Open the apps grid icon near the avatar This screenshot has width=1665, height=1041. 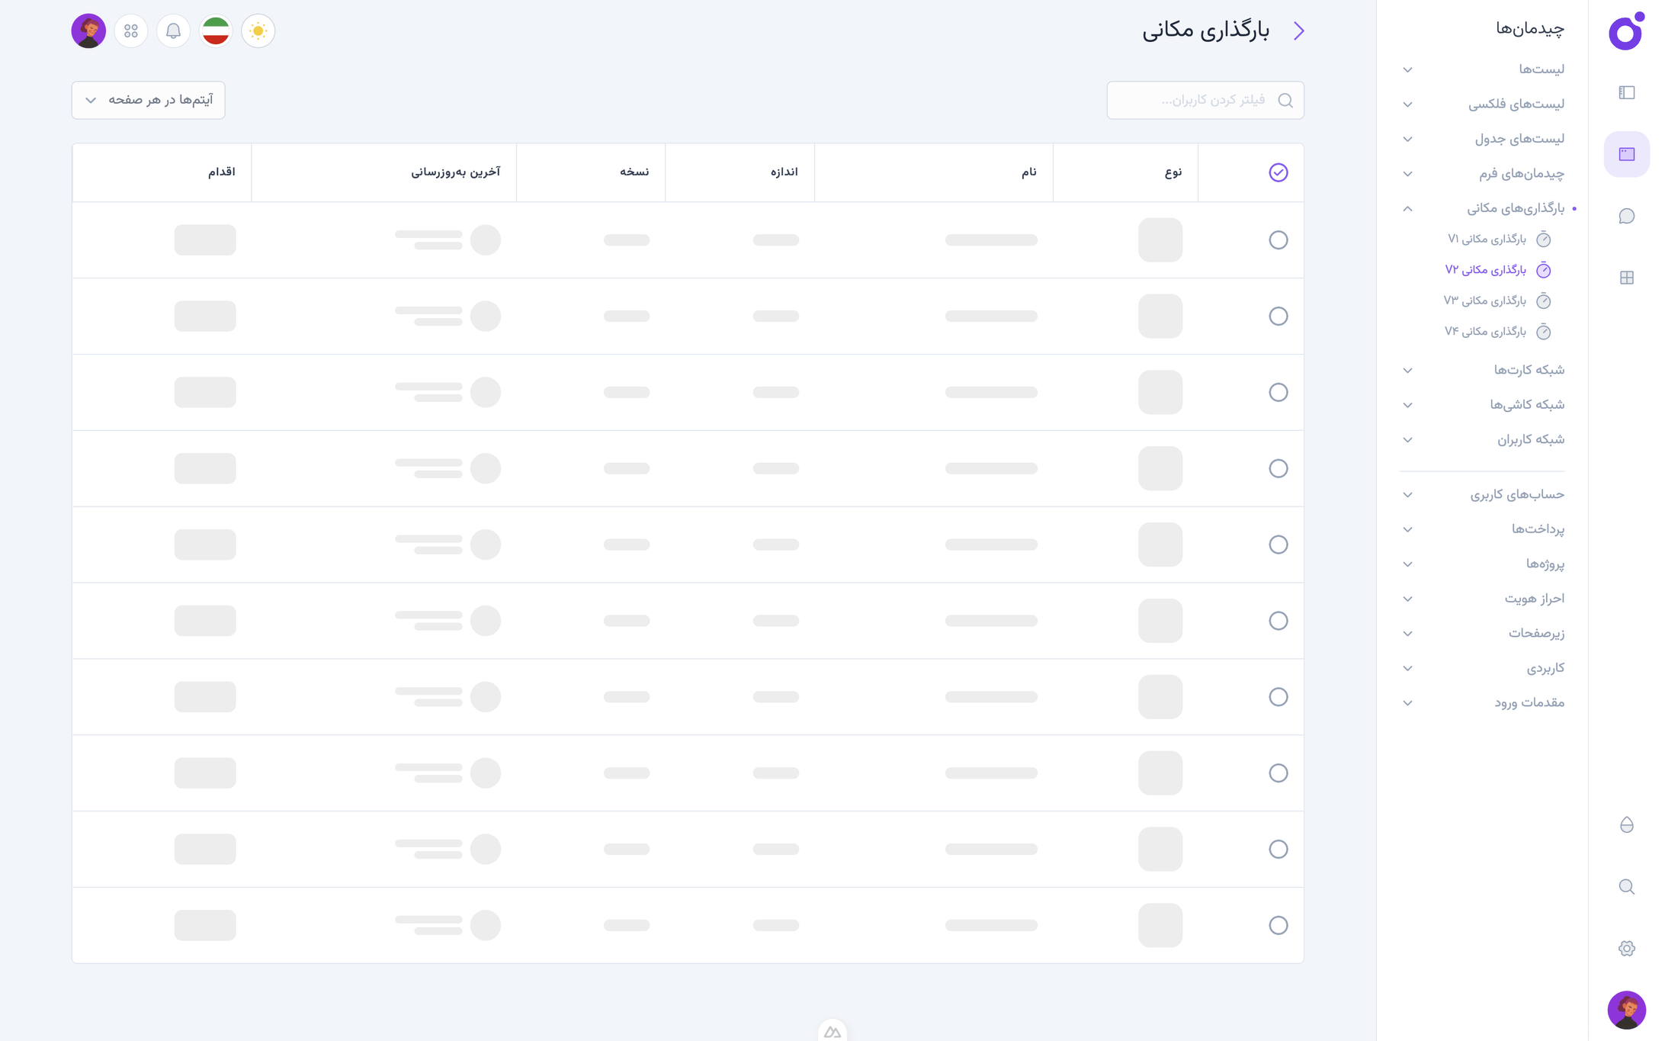click(130, 31)
